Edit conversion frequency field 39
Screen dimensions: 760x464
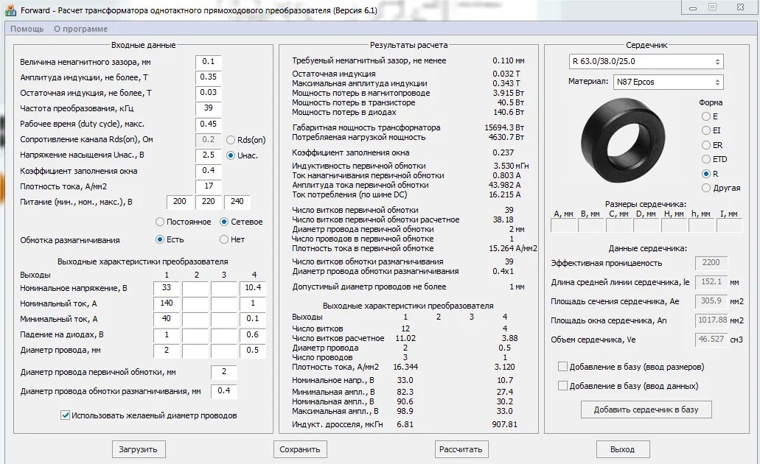pyautogui.click(x=209, y=108)
